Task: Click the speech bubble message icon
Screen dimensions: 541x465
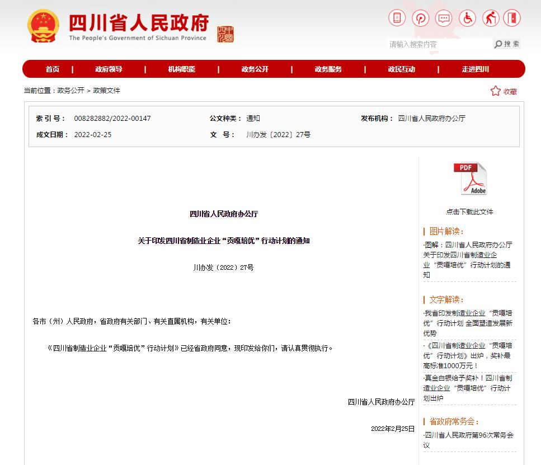Action: pyautogui.click(x=444, y=18)
